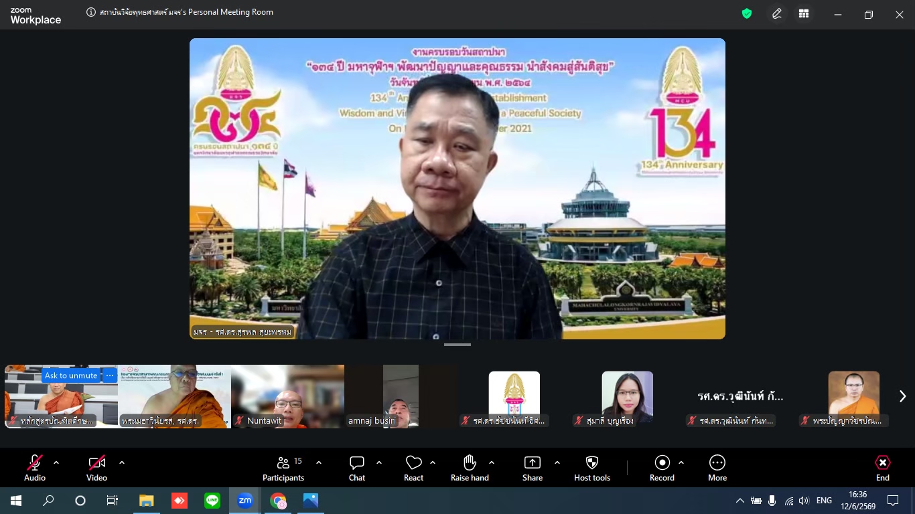Expand video options caret

click(122, 462)
